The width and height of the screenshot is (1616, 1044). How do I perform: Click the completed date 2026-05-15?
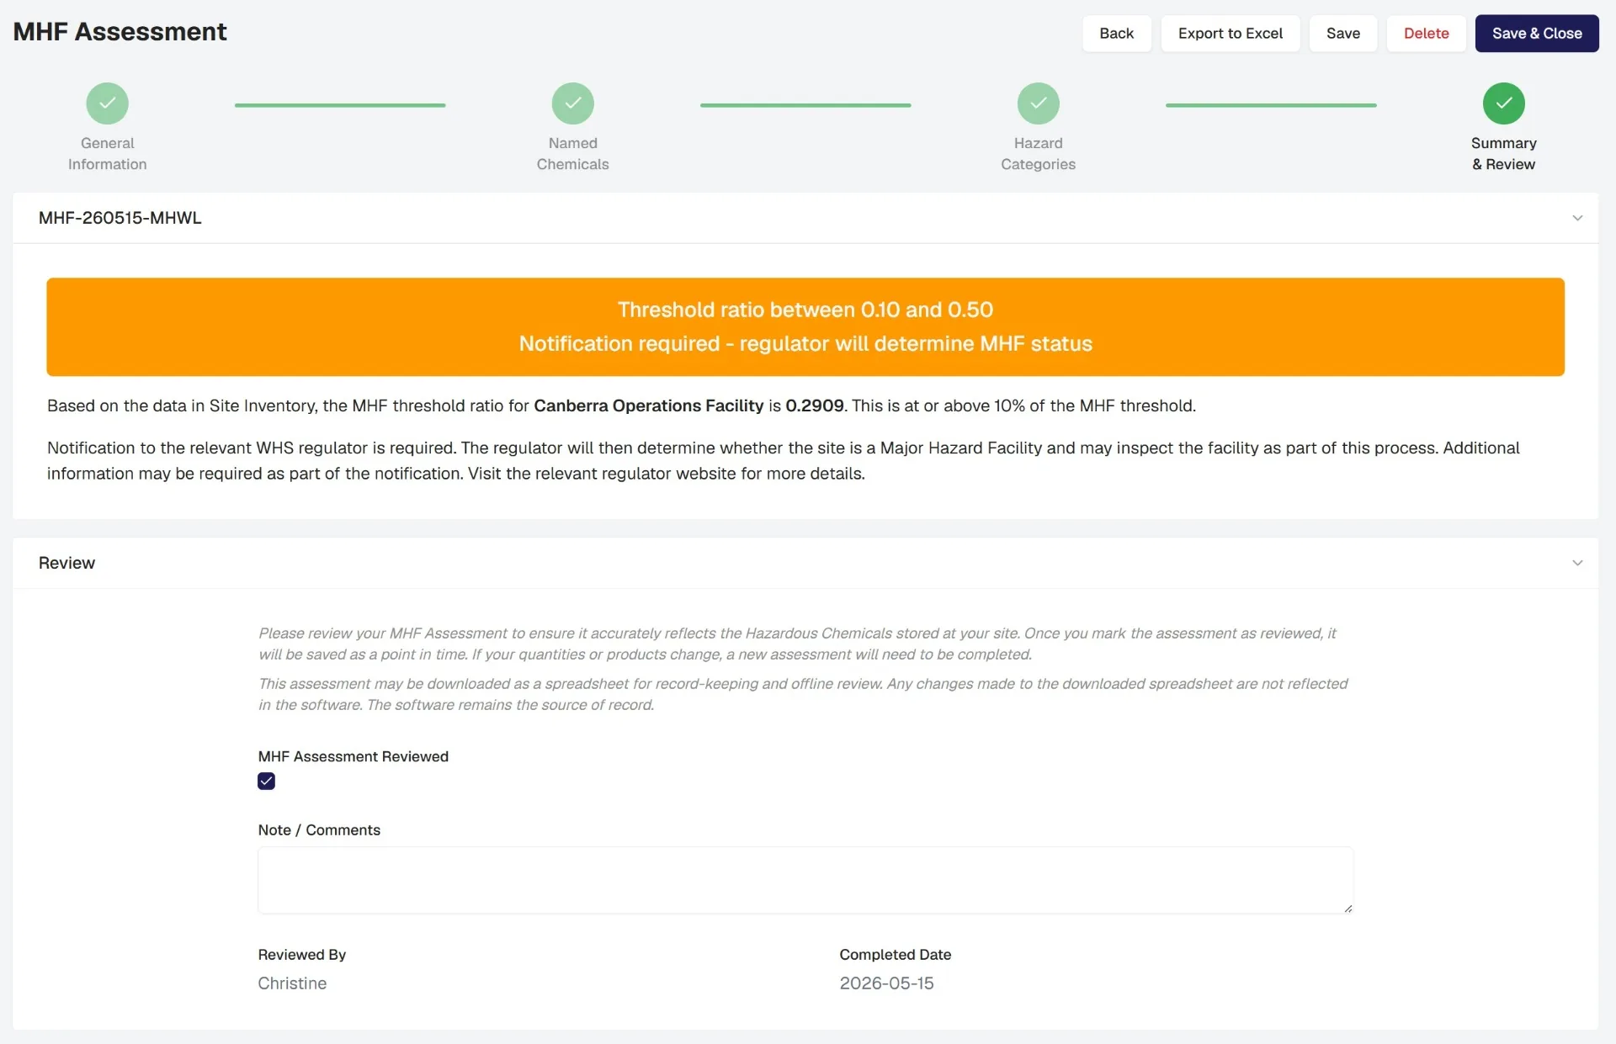886,983
